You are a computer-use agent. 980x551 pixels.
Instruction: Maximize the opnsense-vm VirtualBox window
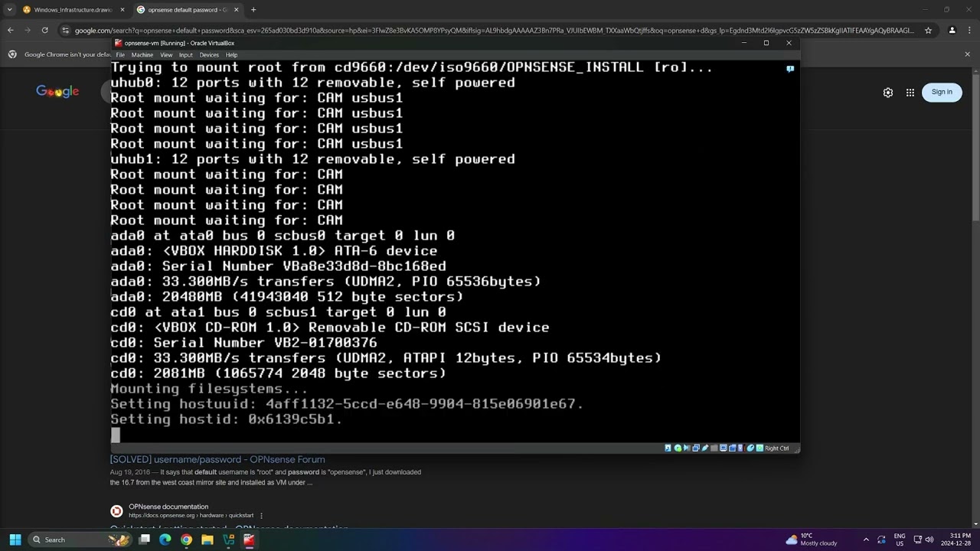[766, 43]
